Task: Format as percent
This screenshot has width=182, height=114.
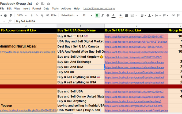Action: pos(37,15)
